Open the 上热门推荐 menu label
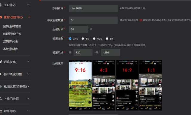The height and width of the screenshot is (115, 191). pyautogui.click(x=11, y=99)
